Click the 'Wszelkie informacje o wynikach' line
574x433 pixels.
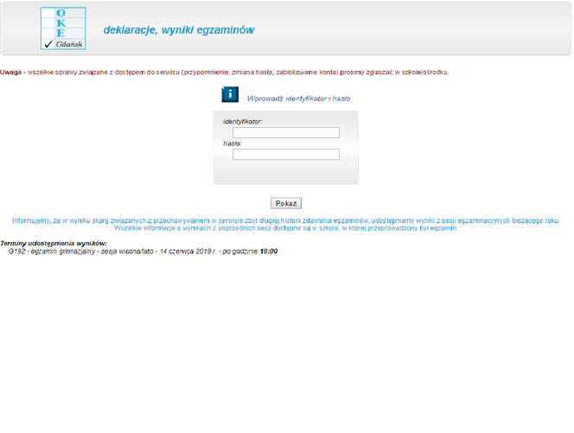(286, 228)
